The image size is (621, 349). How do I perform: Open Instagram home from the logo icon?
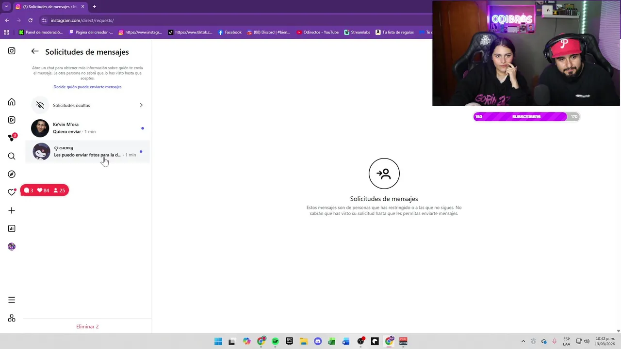(x=12, y=51)
